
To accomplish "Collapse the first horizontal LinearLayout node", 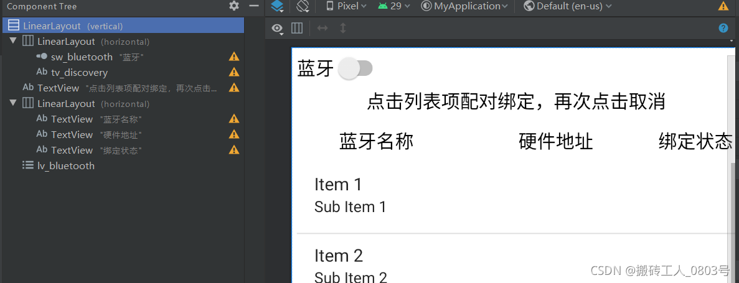I will point(12,42).
